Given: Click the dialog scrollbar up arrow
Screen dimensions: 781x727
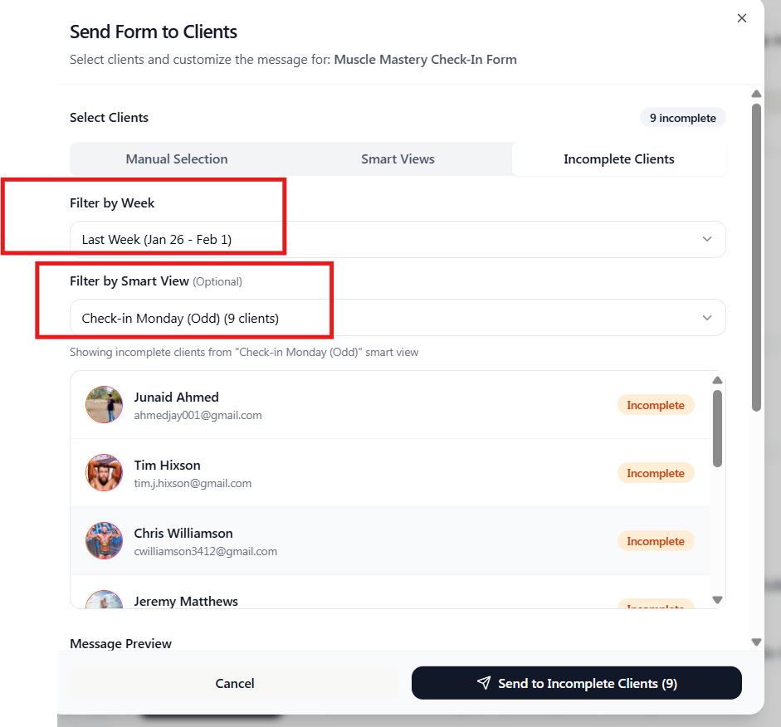Looking at the screenshot, I should pos(756,94).
